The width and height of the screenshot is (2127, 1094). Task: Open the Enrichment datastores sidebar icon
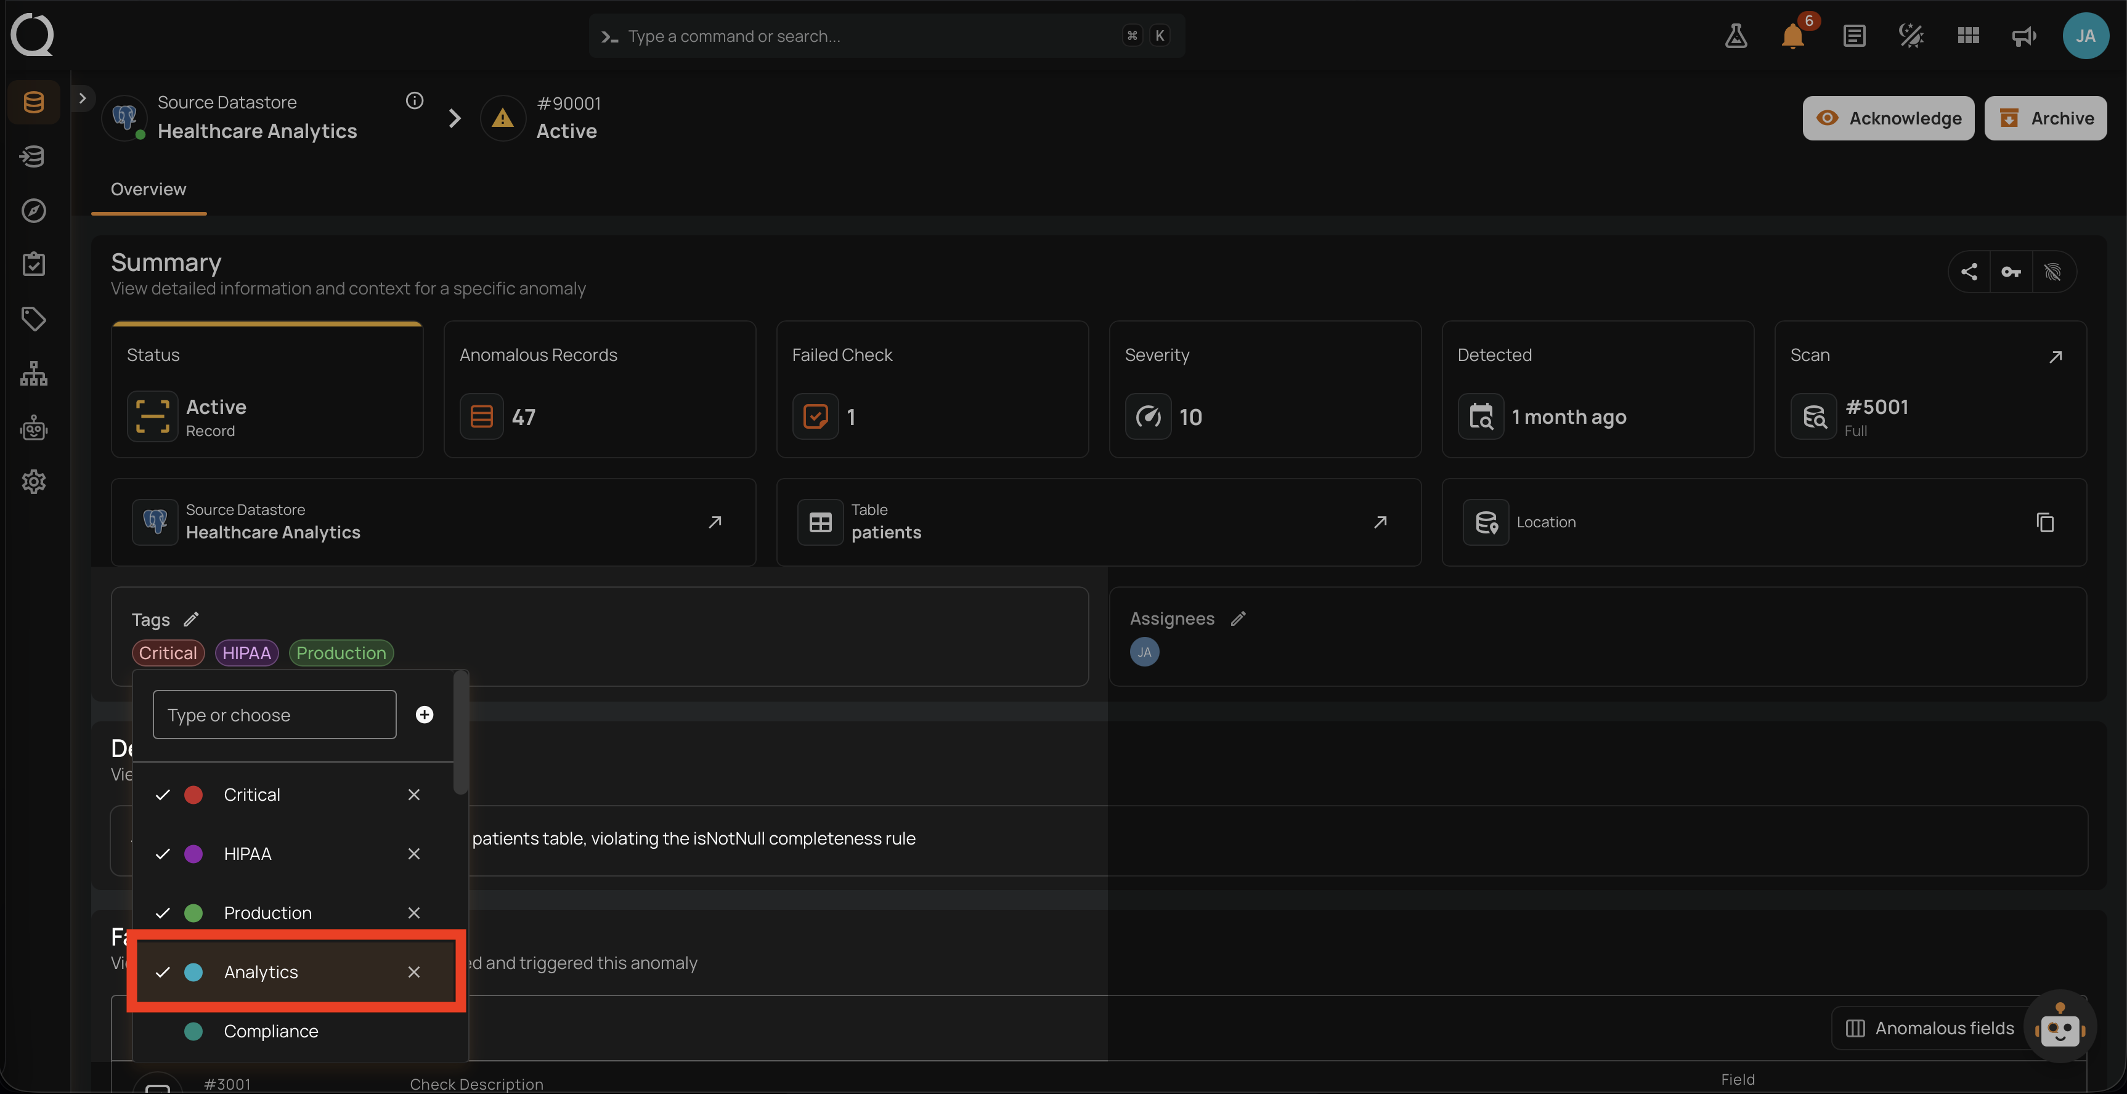34,156
